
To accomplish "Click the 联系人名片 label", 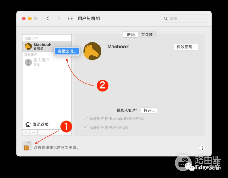I will [x=127, y=111].
